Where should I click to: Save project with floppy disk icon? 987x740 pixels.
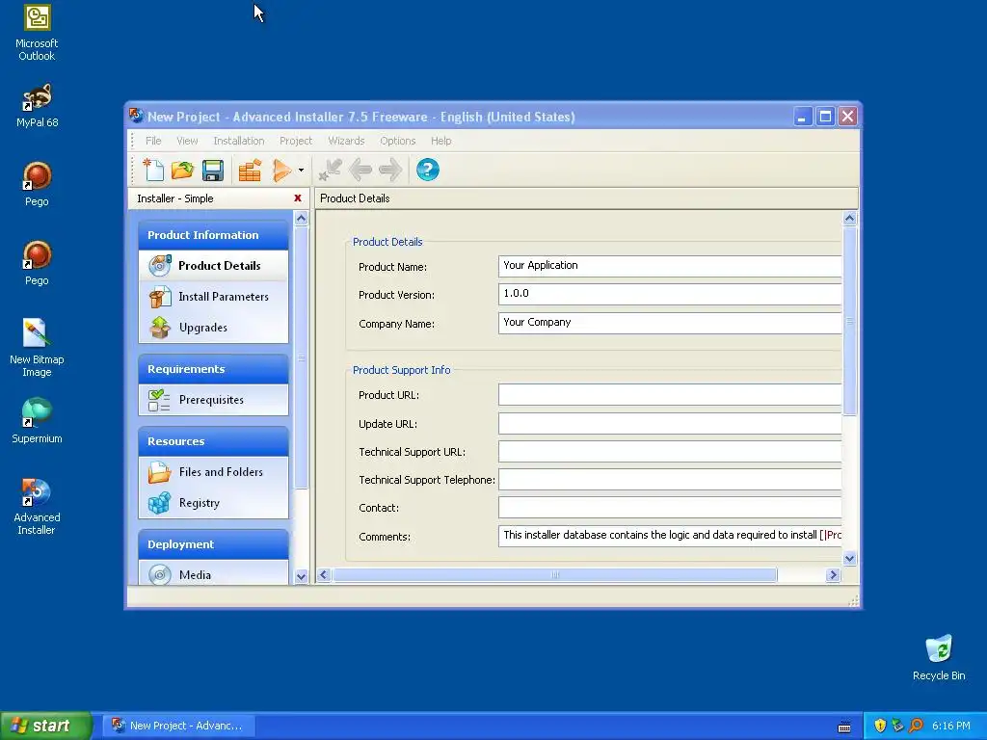click(x=213, y=171)
